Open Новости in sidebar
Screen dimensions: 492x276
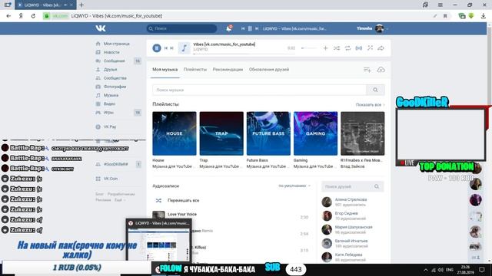pos(108,52)
